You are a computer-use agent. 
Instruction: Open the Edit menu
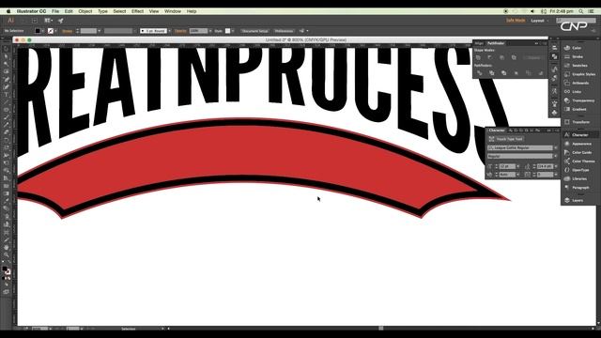[x=69, y=11]
